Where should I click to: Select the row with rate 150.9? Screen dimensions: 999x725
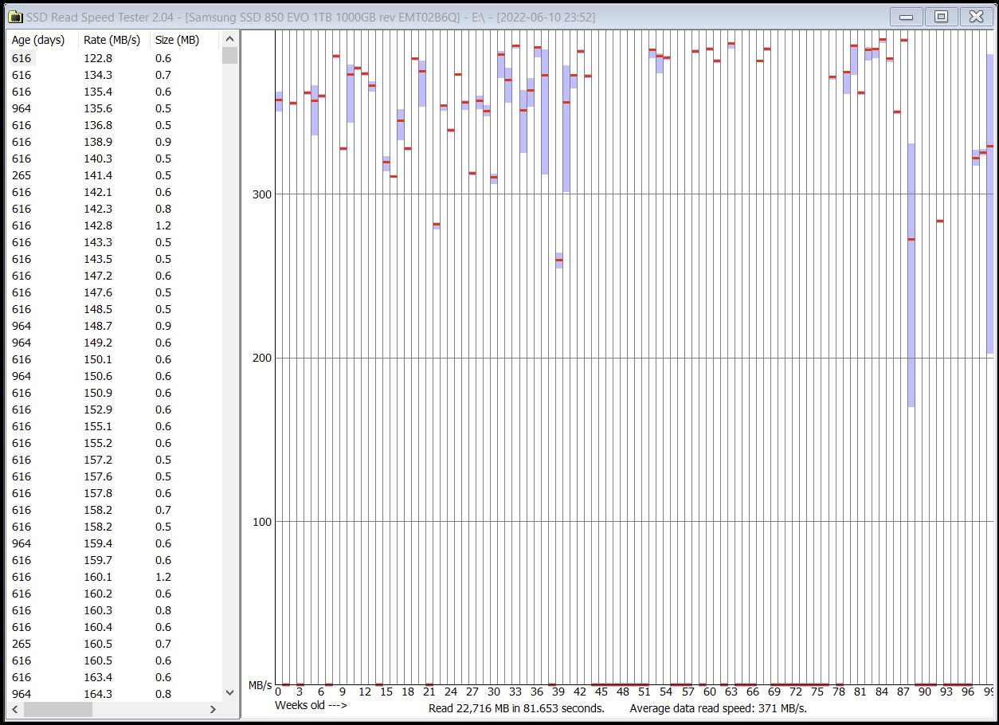coord(113,393)
